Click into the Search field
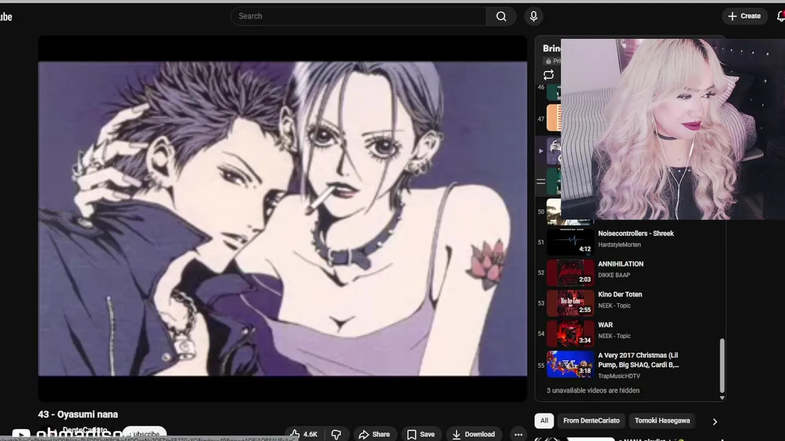785x441 pixels. (359, 17)
